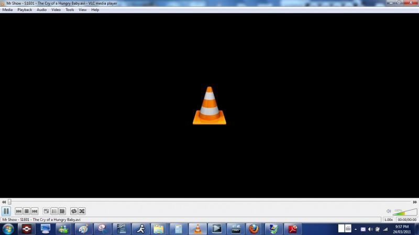Open the Help menu
This screenshot has width=419, height=235.
(x=95, y=9)
